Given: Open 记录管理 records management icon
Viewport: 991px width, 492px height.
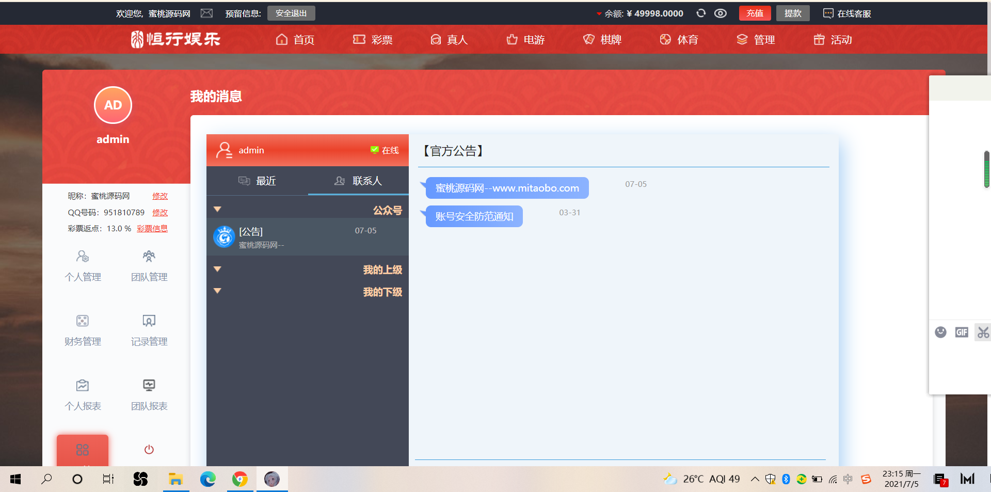Looking at the screenshot, I should pos(149,321).
